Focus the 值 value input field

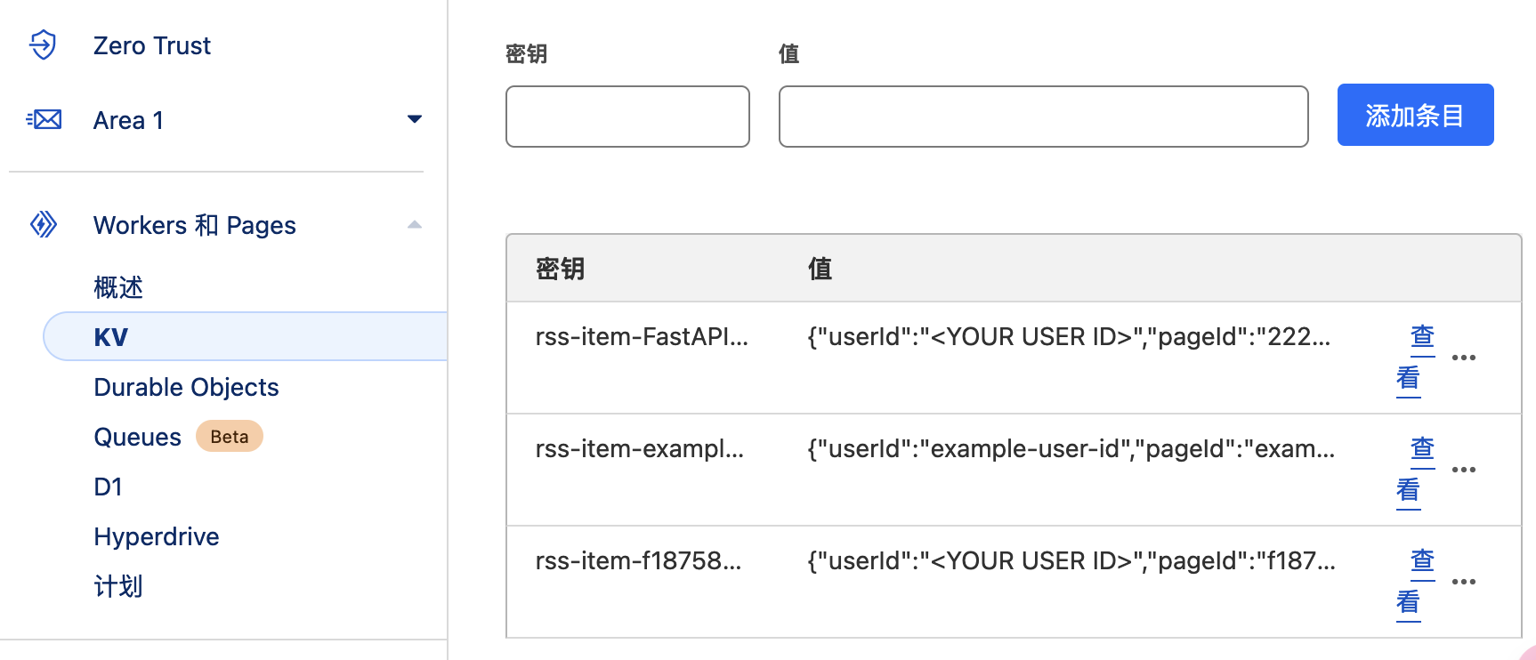pyautogui.click(x=1043, y=117)
